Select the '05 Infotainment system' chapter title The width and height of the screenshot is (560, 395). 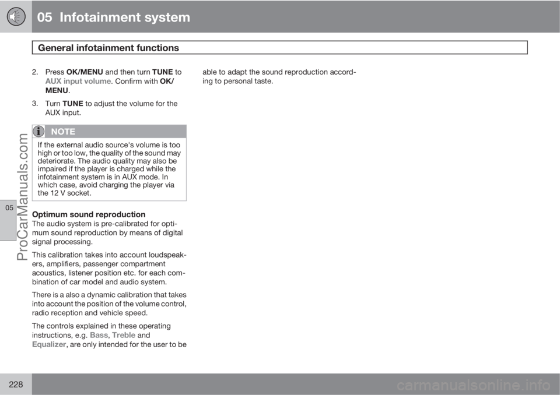click(114, 17)
